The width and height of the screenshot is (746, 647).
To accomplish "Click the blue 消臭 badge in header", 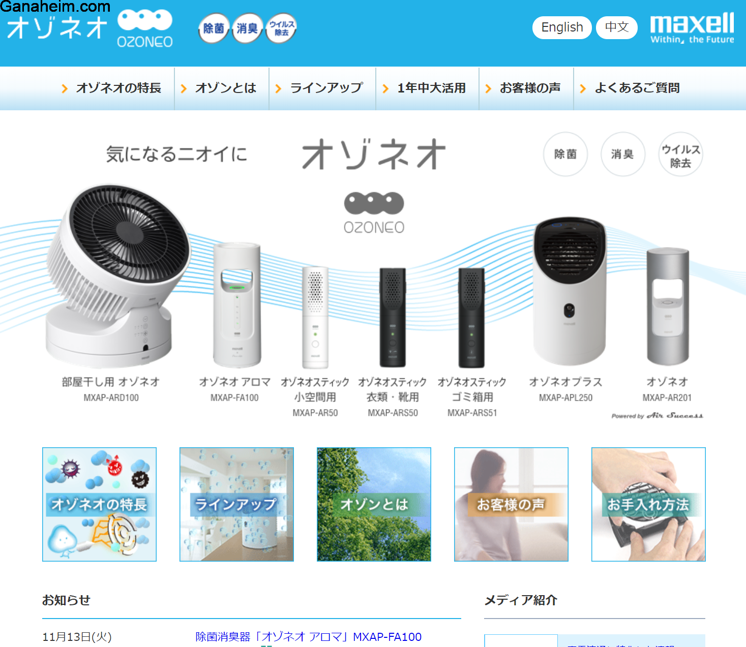I will pos(247,28).
